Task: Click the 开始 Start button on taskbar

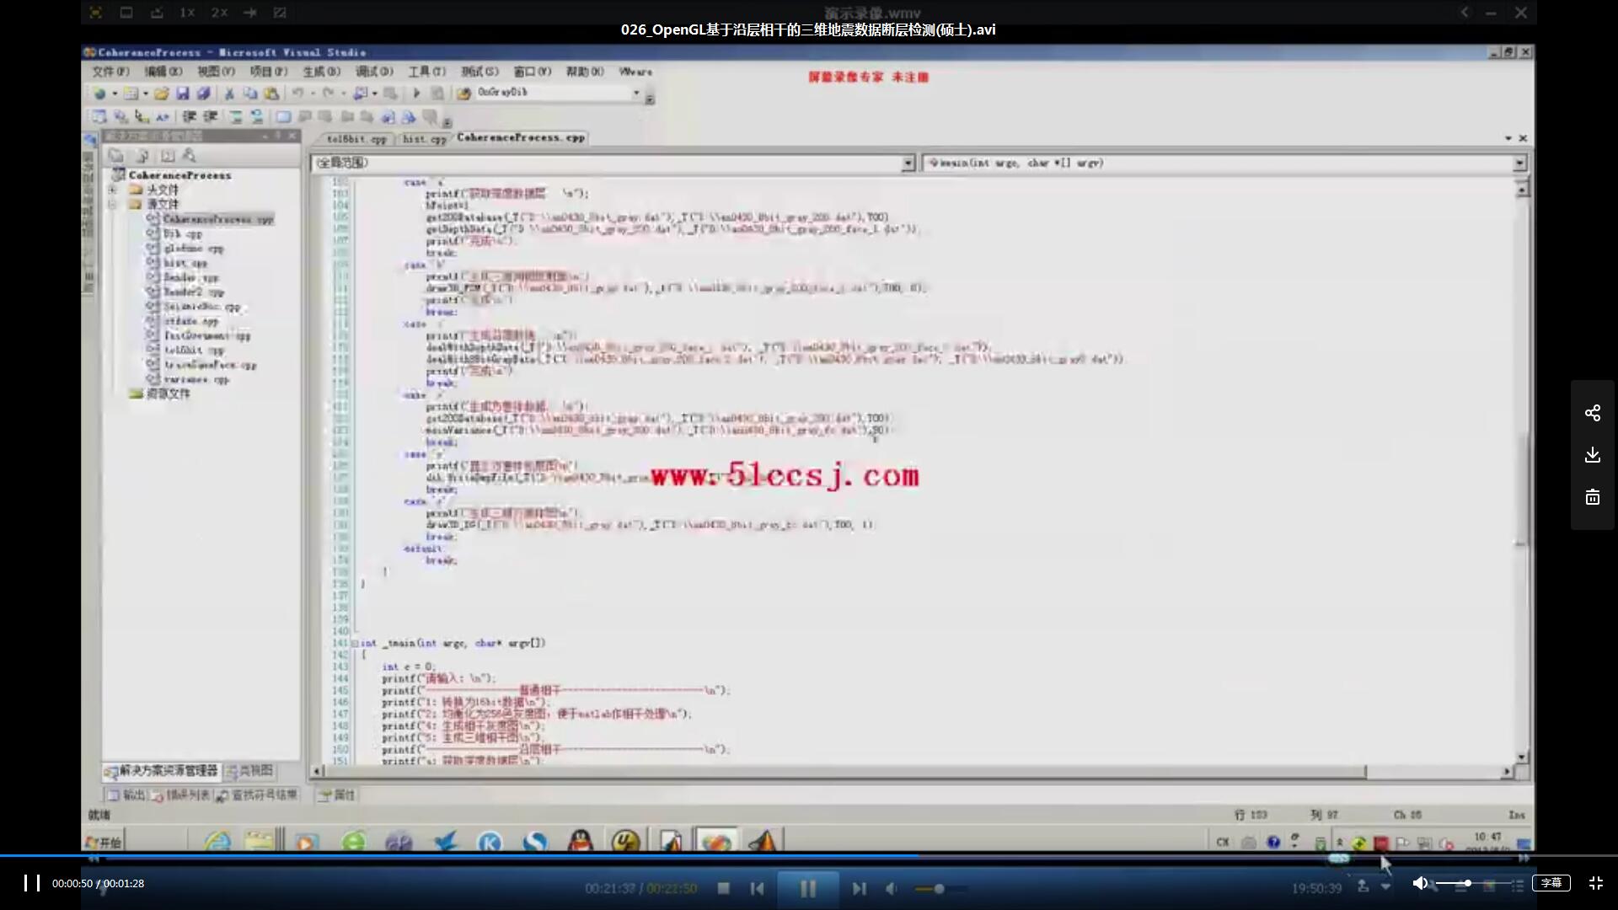Action: tap(104, 842)
